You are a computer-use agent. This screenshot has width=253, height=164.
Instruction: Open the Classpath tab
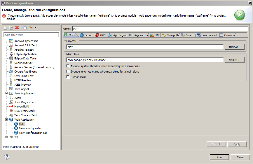170,35
